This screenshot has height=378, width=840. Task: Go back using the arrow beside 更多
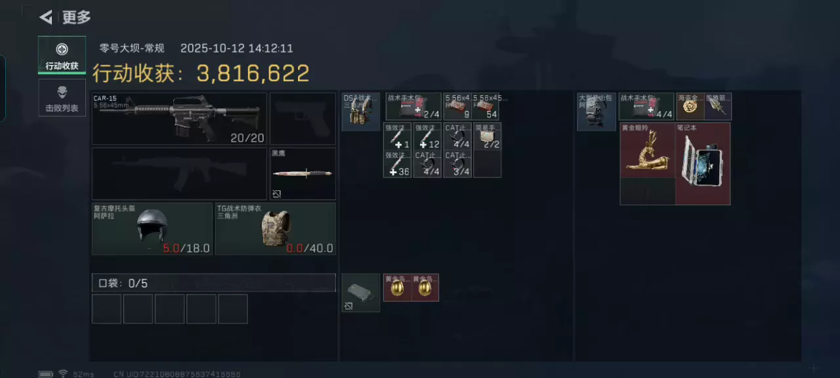(46, 17)
